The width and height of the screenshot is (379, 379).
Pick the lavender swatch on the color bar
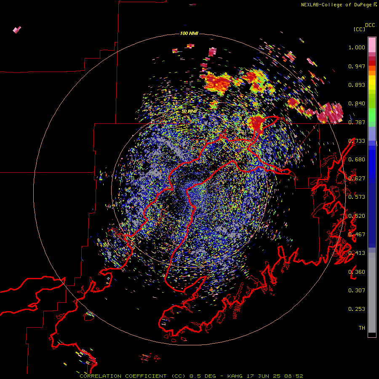(x=372, y=133)
